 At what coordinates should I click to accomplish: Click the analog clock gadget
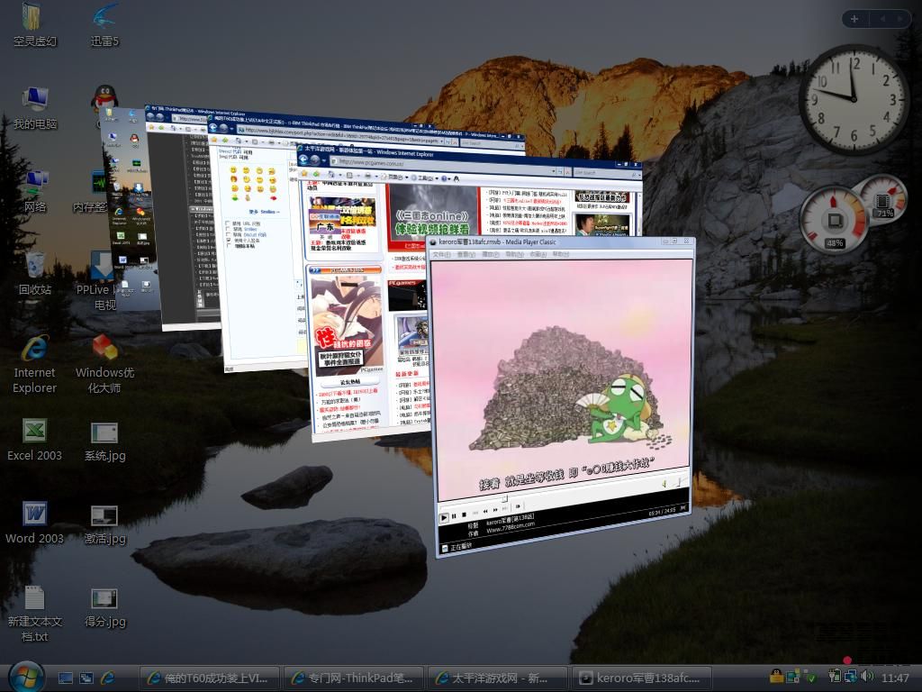coord(854,99)
